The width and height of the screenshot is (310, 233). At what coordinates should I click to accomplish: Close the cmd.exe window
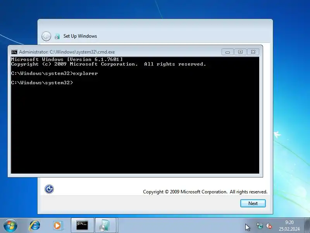pyautogui.click(x=253, y=52)
